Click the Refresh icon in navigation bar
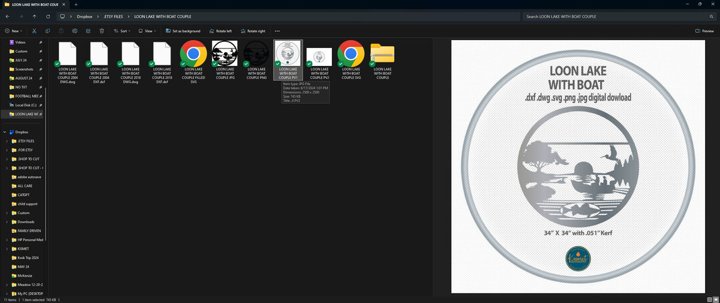The image size is (720, 303). tap(47, 16)
